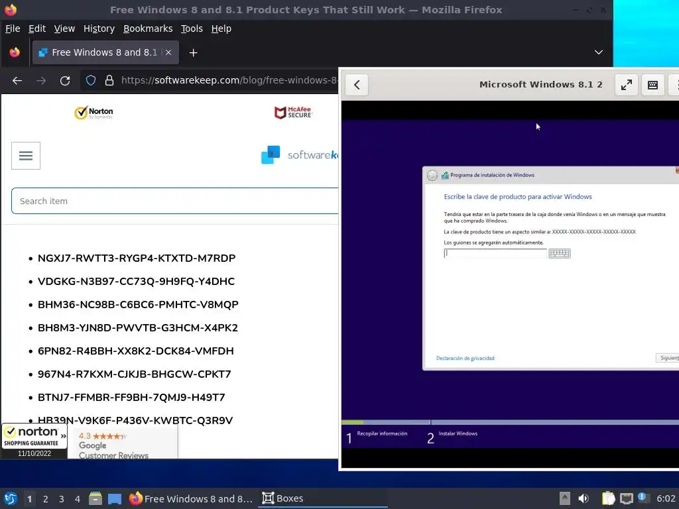
Task: Open the network status tray icon
Action: pyautogui.click(x=626, y=499)
